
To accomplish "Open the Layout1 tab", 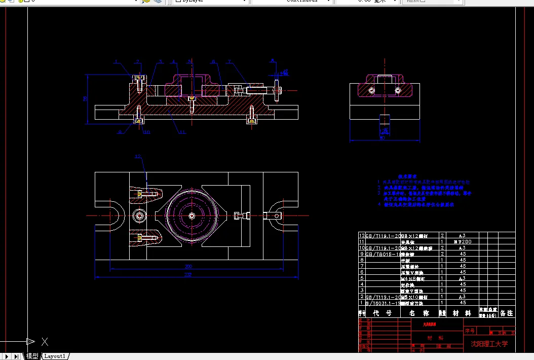I will pyautogui.click(x=55, y=356).
